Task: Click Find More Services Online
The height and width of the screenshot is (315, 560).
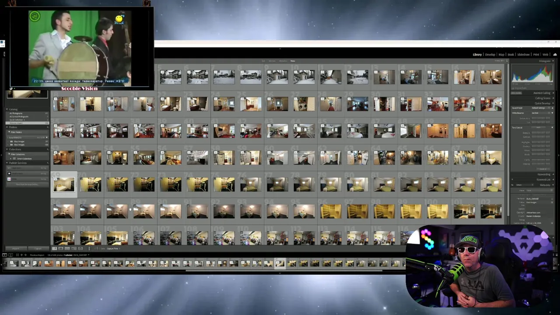Action: pyautogui.click(x=28, y=184)
